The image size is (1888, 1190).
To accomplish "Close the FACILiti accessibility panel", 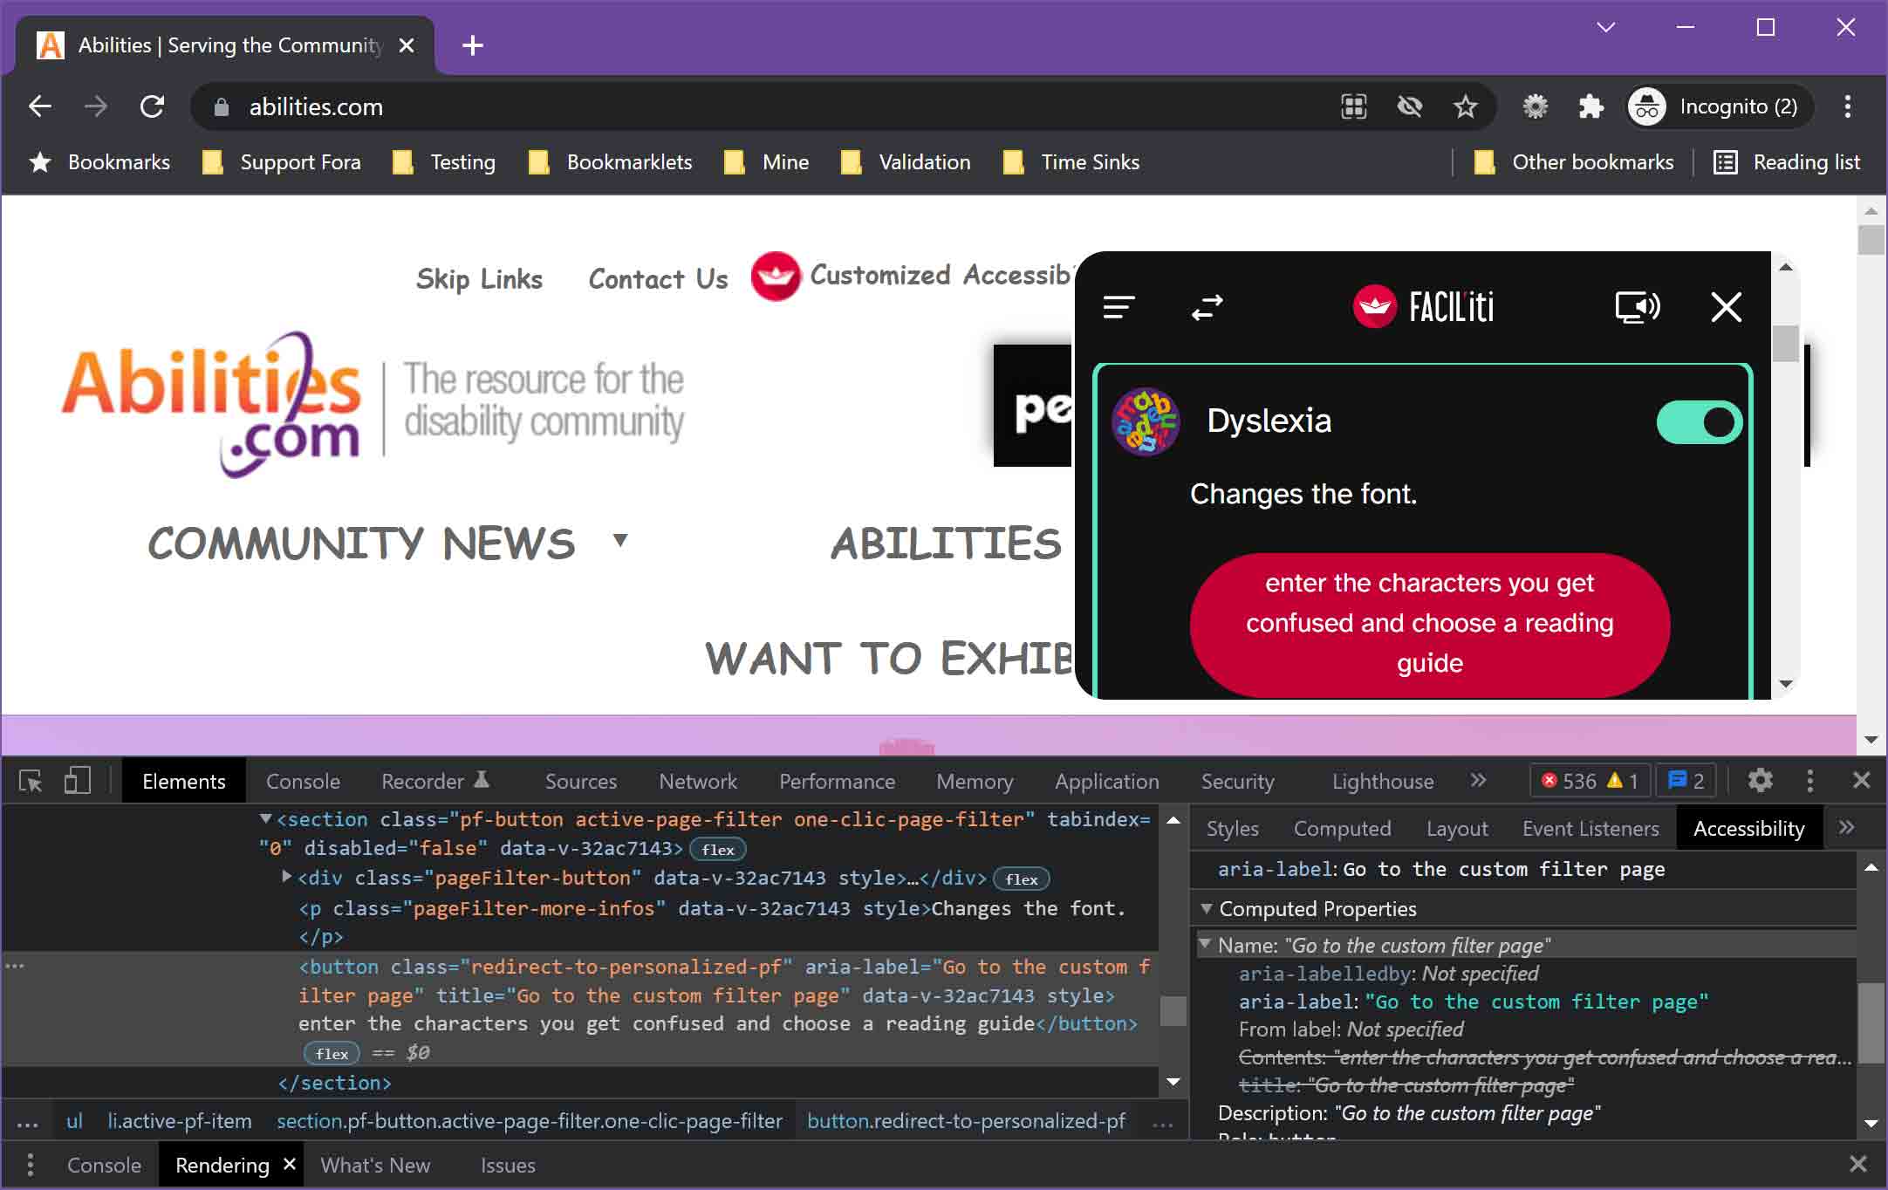I will tap(1726, 307).
